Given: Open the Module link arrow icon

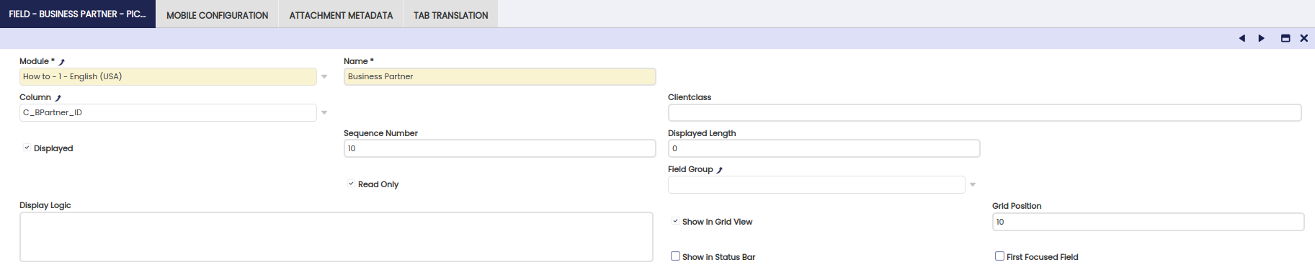Looking at the screenshot, I should tap(61, 62).
